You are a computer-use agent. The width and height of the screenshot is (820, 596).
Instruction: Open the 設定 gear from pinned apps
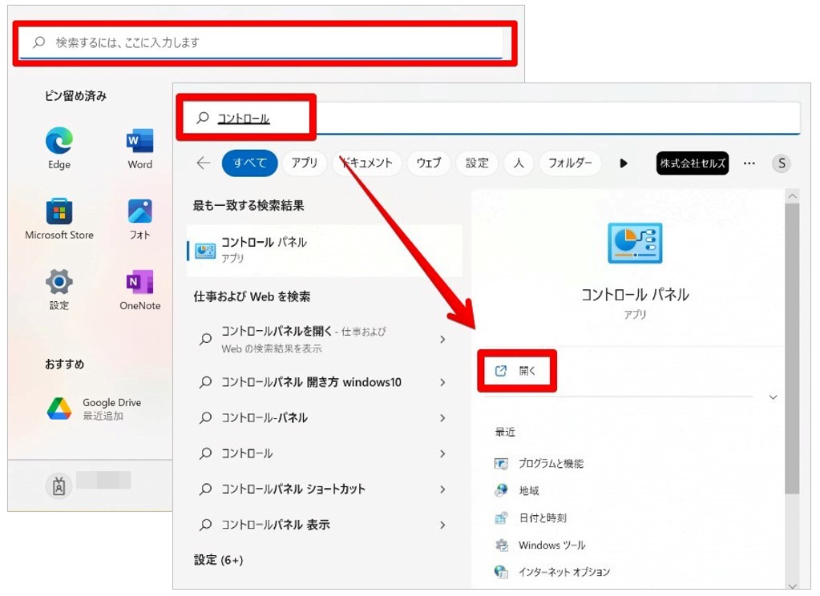[58, 282]
